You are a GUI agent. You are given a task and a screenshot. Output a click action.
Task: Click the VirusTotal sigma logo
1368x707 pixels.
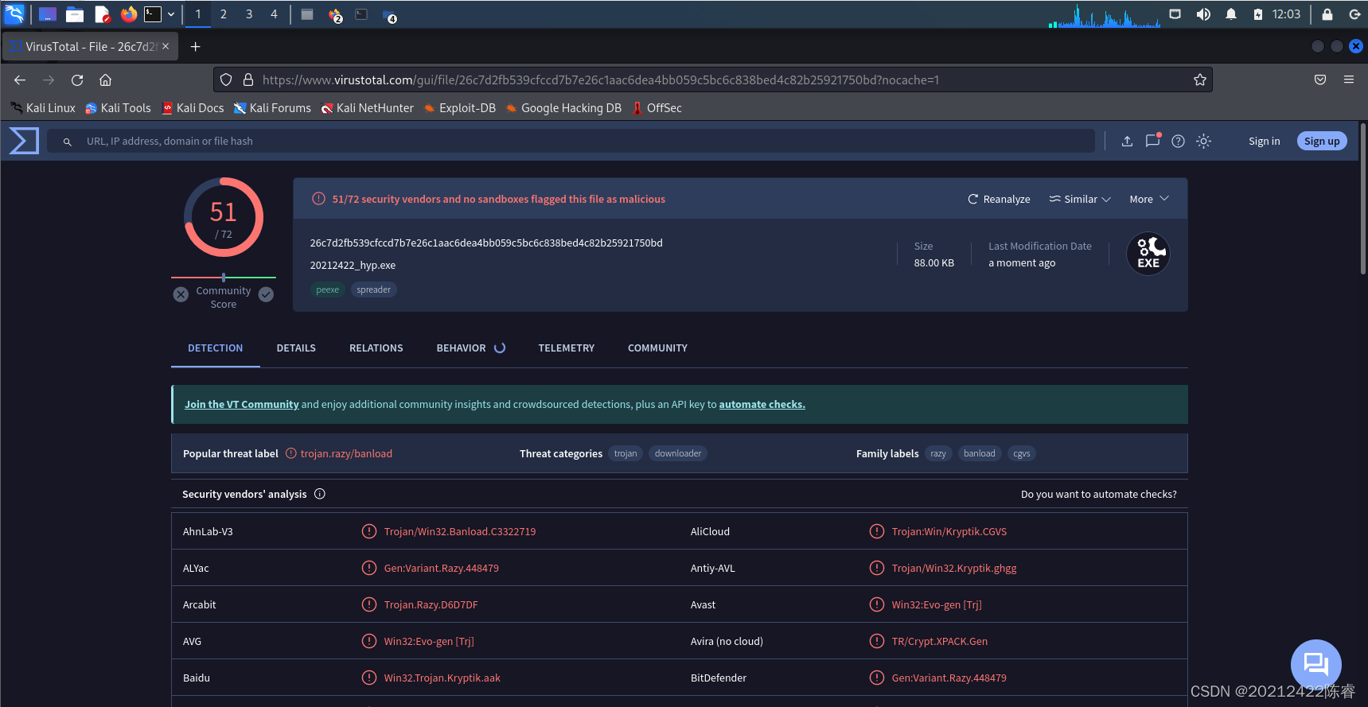pos(23,141)
